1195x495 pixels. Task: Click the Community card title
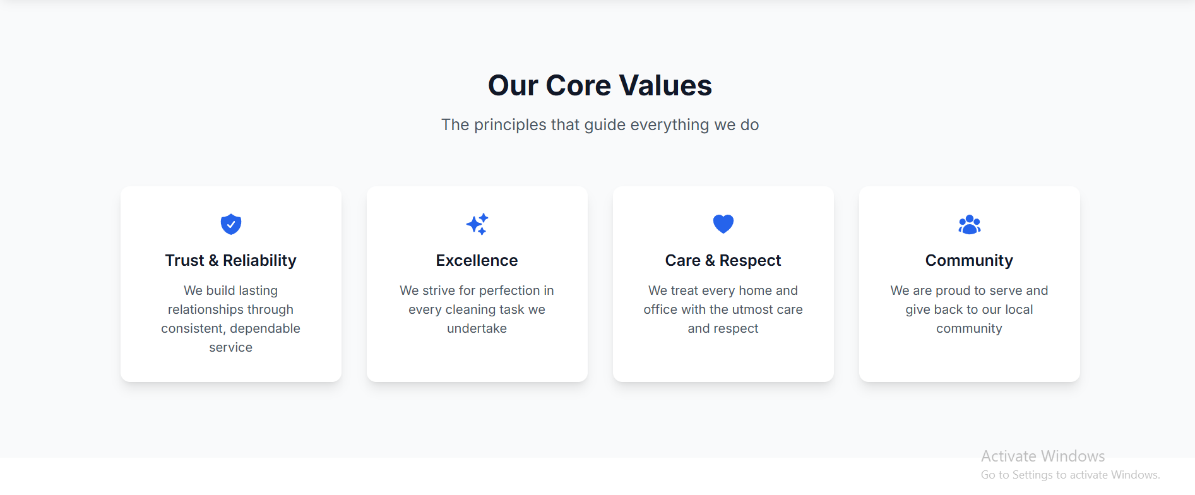click(970, 260)
